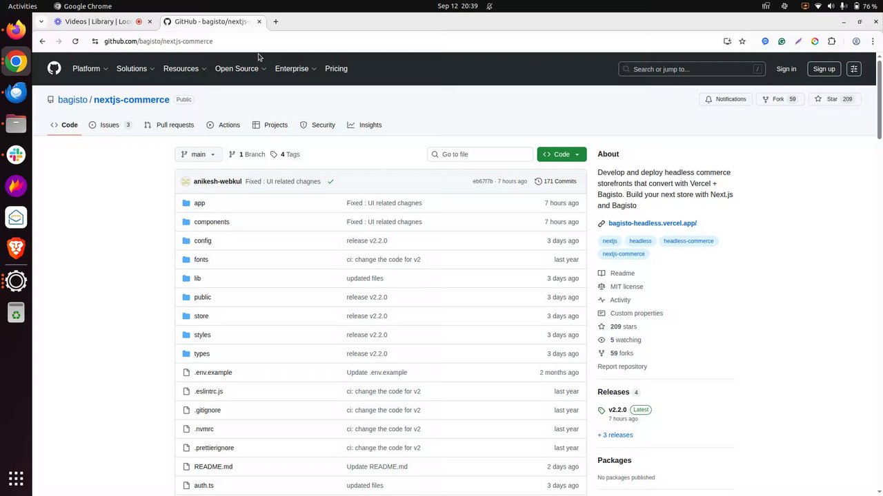This screenshot has height=496, width=883.
Task: Click the 4 Tags link
Action: coord(286,154)
